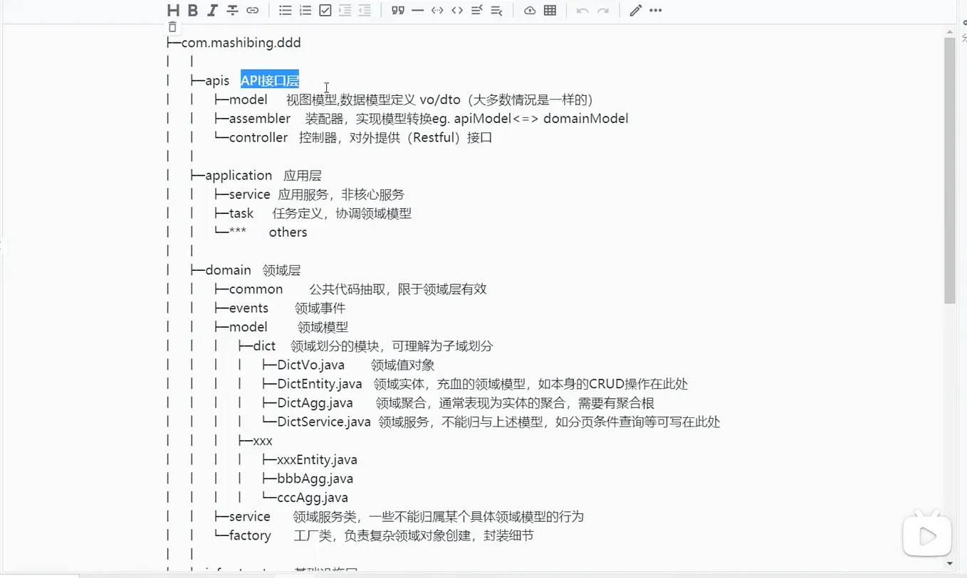Click 'bbbAgg.java' text
Viewport: 967px width, 578px height.
[315, 478]
